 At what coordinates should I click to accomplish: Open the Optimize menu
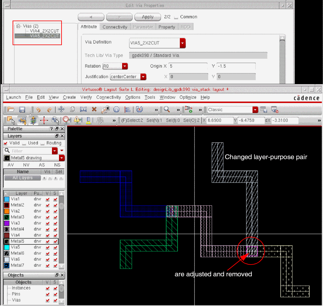pyautogui.click(x=188, y=97)
